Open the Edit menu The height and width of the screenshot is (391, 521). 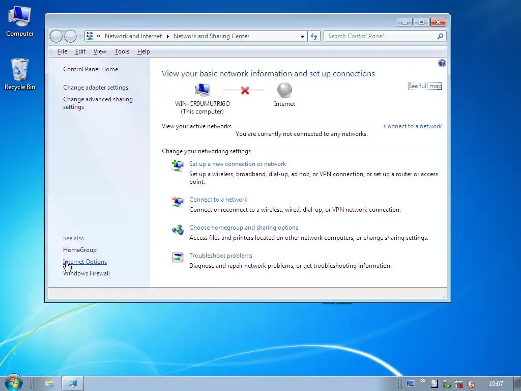pos(80,51)
